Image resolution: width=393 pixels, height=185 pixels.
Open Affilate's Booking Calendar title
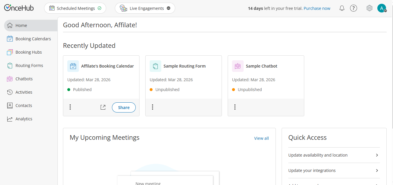[108, 66]
